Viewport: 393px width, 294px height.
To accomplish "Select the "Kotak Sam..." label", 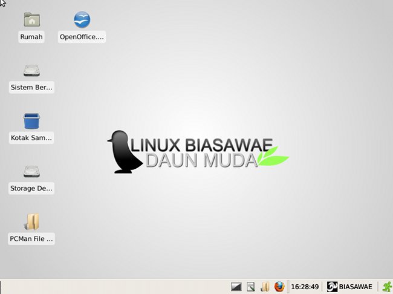I will point(31,138).
